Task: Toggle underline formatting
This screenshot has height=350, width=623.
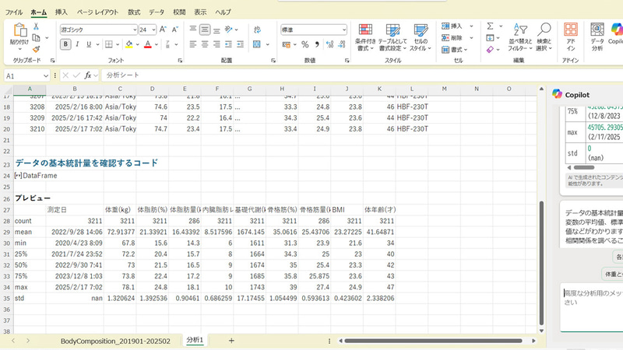Action: [x=89, y=44]
